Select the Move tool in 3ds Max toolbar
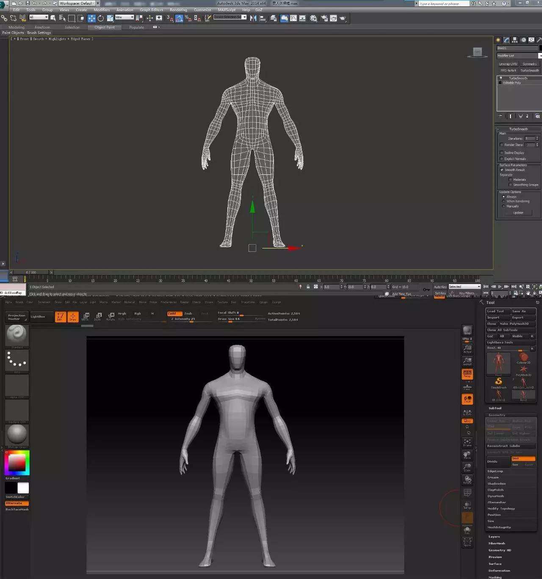 [91, 18]
